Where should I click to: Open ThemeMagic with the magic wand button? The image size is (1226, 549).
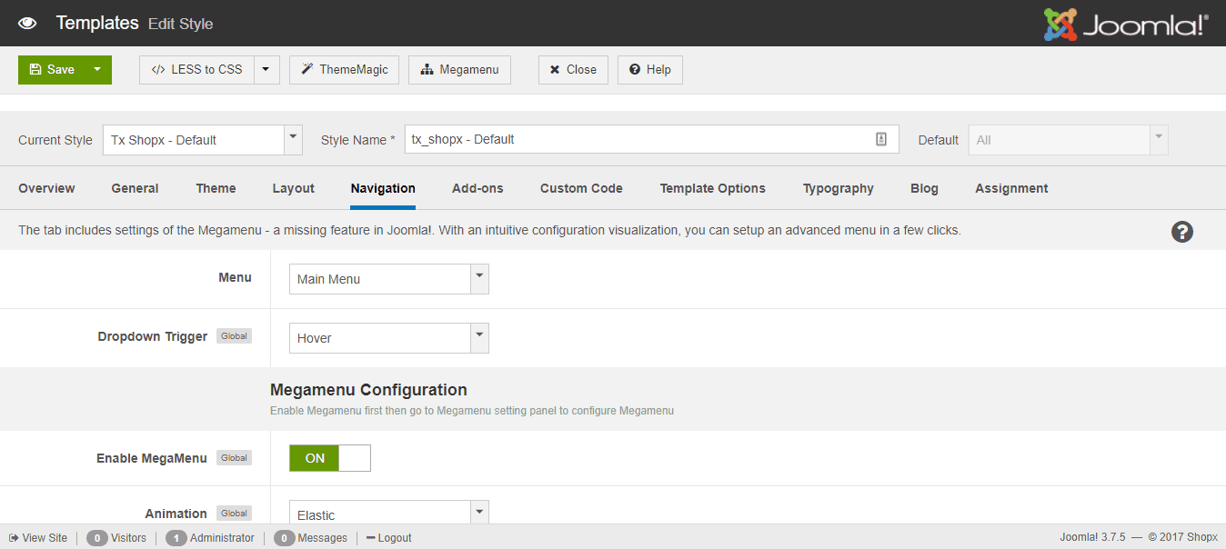[344, 70]
